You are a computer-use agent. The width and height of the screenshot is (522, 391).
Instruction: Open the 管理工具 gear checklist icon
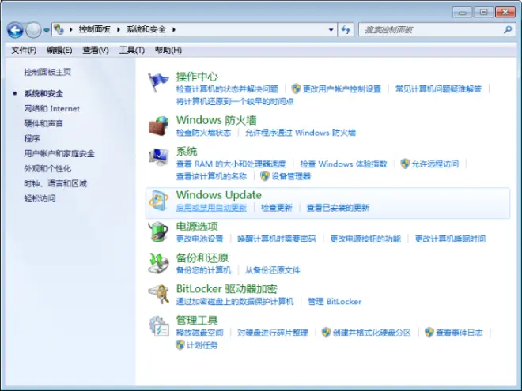tap(158, 325)
